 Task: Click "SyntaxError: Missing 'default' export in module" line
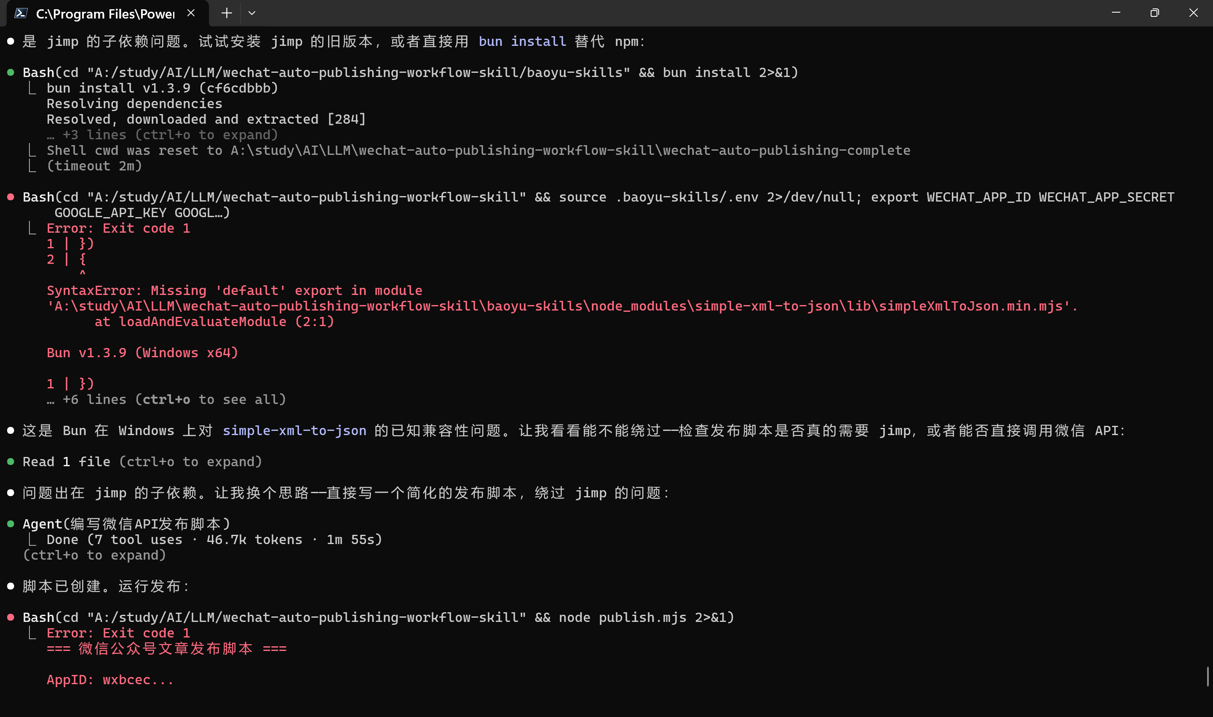coord(235,290)
